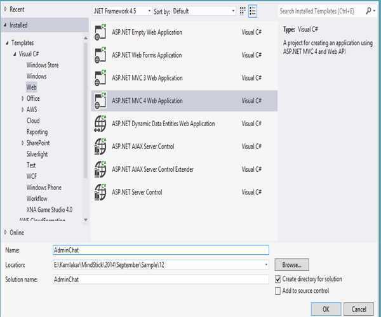Viewport: 381px width, 317px height.
Task: Click the ASP.NET AJAX Server Control icon
Action: click(x=100, y=146)
